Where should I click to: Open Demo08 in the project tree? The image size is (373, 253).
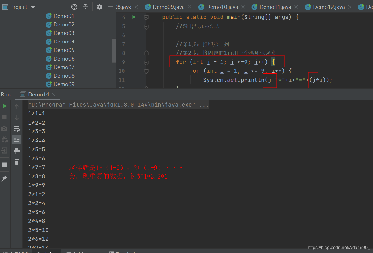point(60,76)
